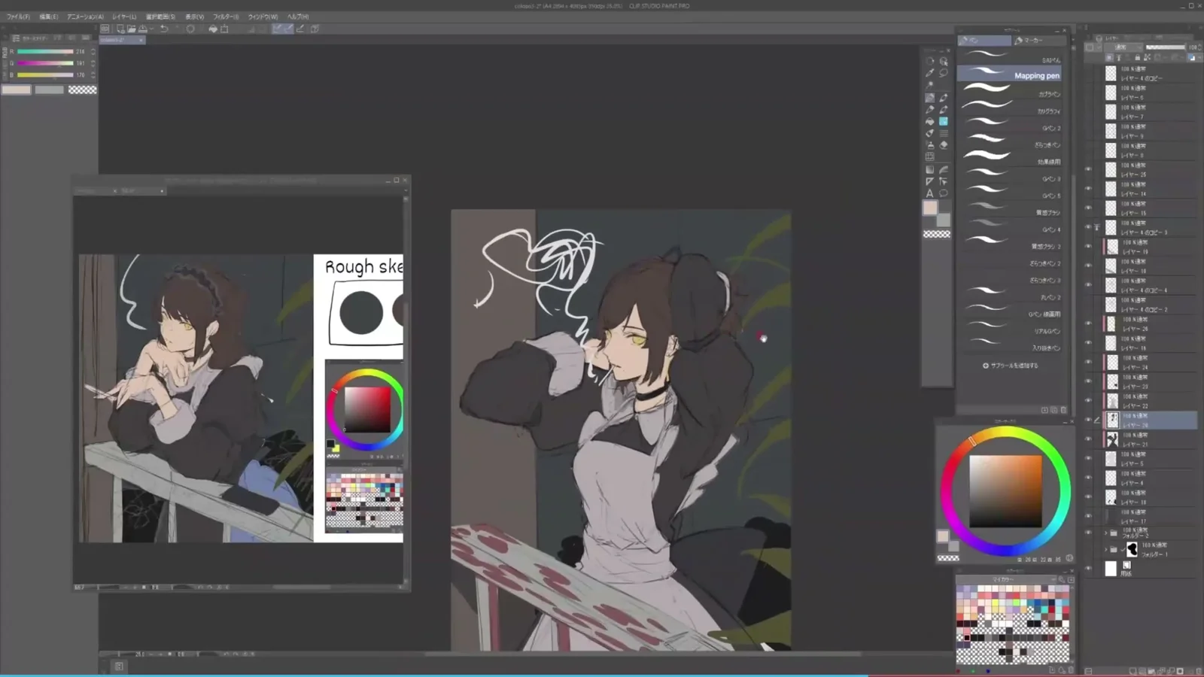This screenshot has height=677, width=1204.
Task: Click the reference sub view illustration
Action: click(196, 398)
